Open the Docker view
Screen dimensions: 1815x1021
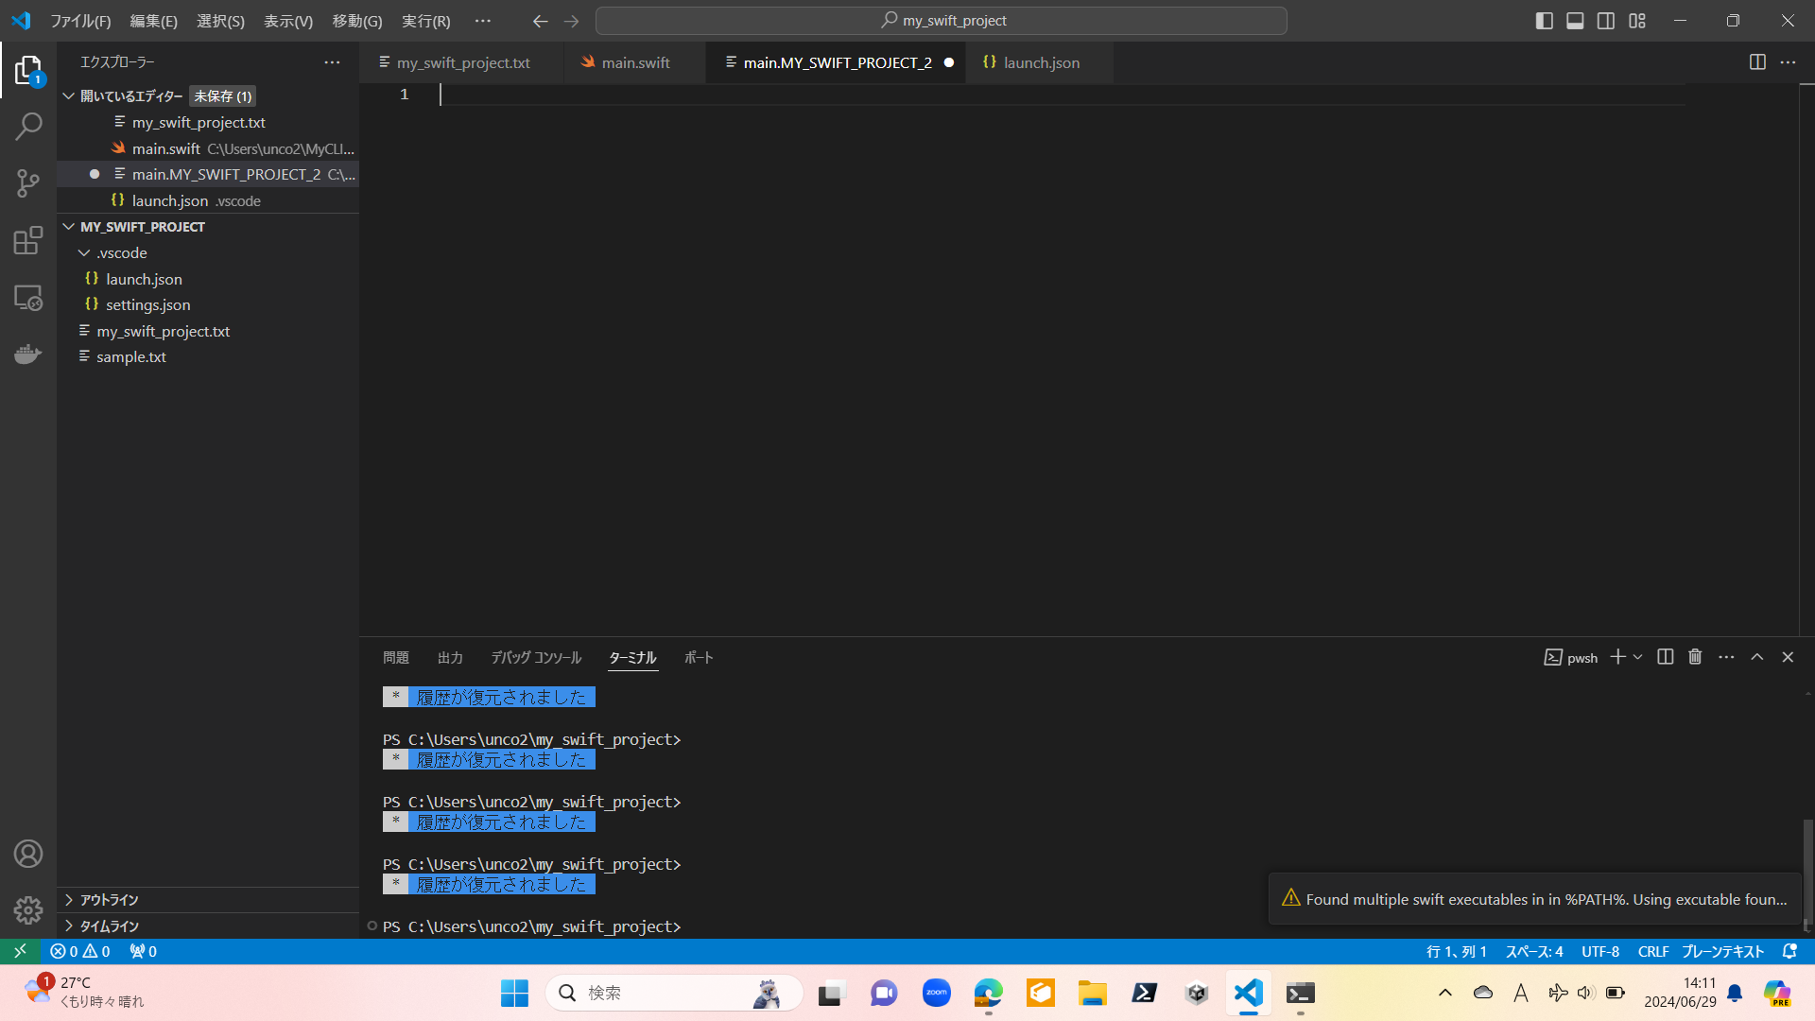tap(28, 355)
